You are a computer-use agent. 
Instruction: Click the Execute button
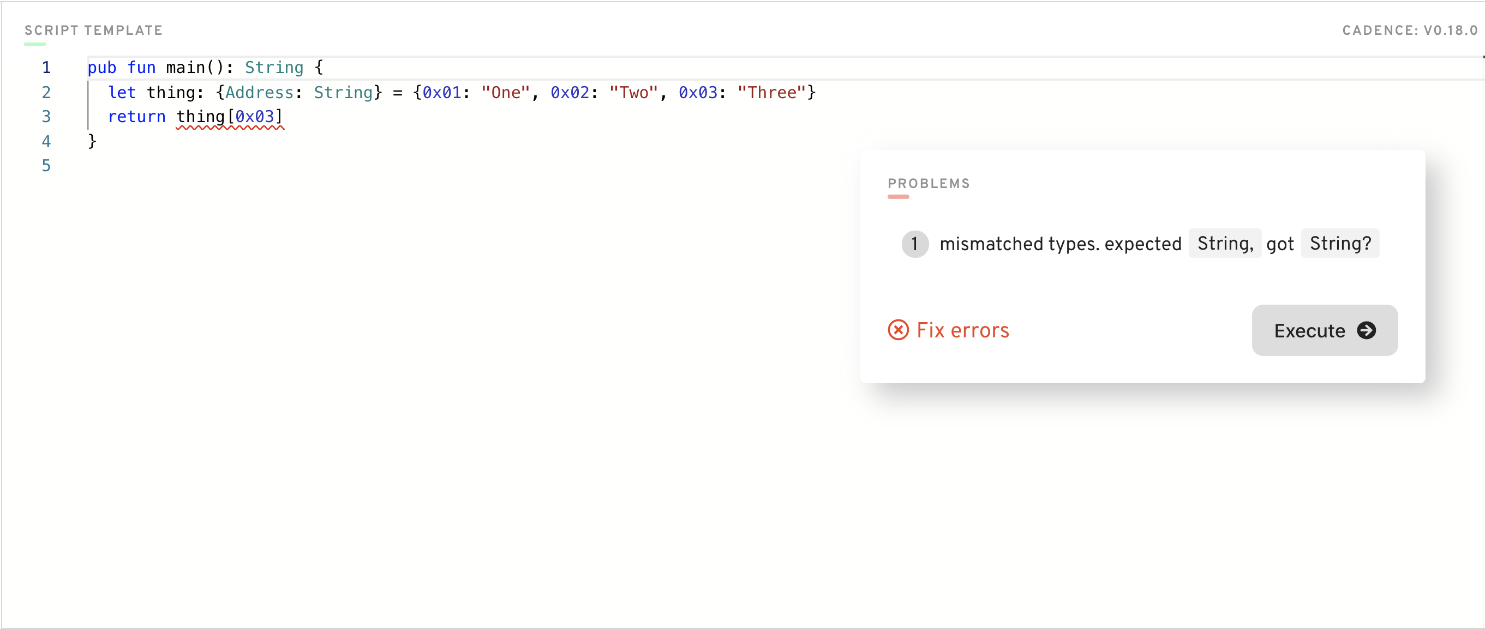1324,330
